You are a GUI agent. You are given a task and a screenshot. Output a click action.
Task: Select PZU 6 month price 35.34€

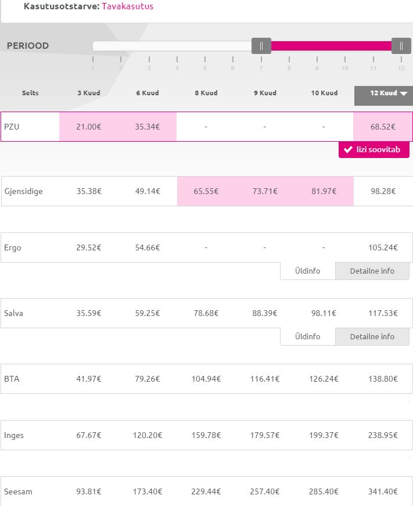(x=148, y=127)
